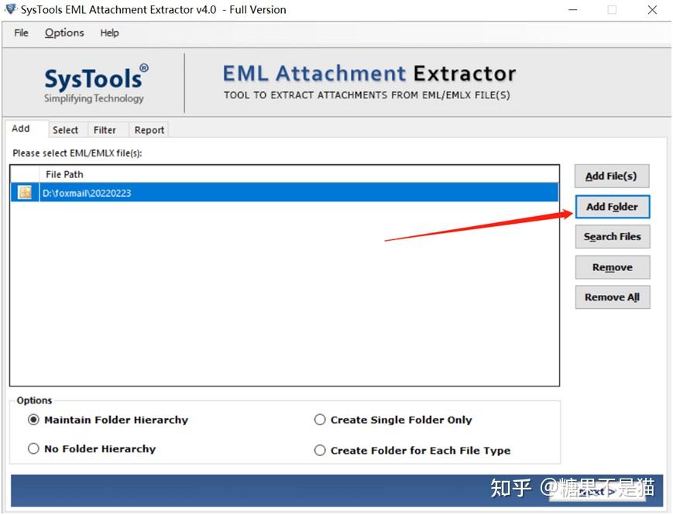This screenshot has width=673, height=515.
Task: Switch to the Select tab
Action: pyautogui.click(x=66, y=129)
